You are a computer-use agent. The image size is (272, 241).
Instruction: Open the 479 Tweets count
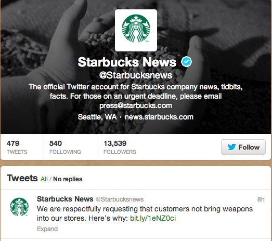[17, 147]
